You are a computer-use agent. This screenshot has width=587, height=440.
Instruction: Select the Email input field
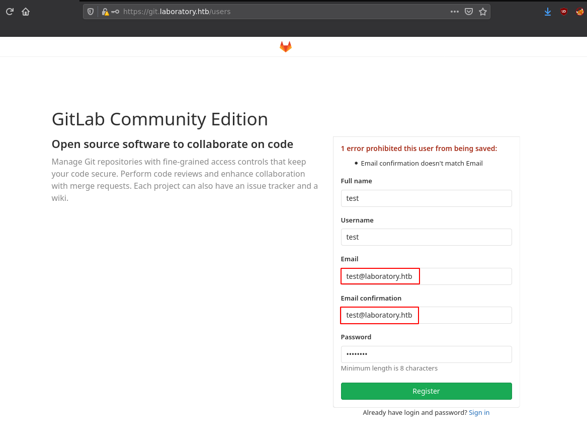point(426,276)
